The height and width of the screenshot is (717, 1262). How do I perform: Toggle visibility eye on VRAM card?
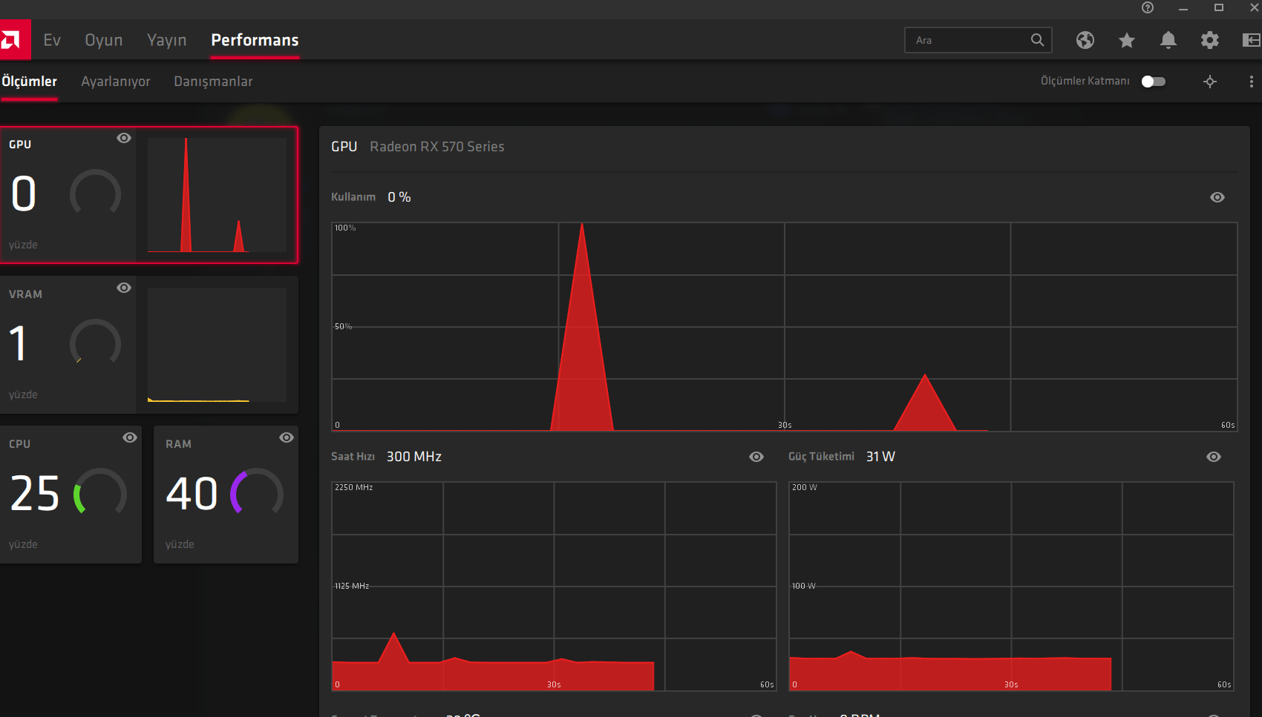click(124, 288)
